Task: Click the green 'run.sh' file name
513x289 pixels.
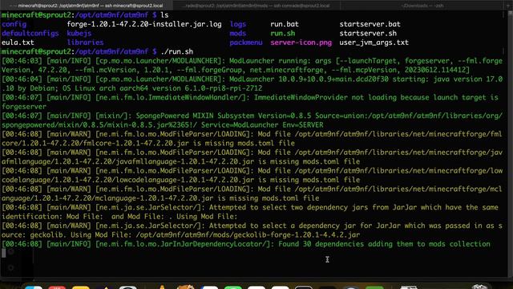Action: pos(283,34)
